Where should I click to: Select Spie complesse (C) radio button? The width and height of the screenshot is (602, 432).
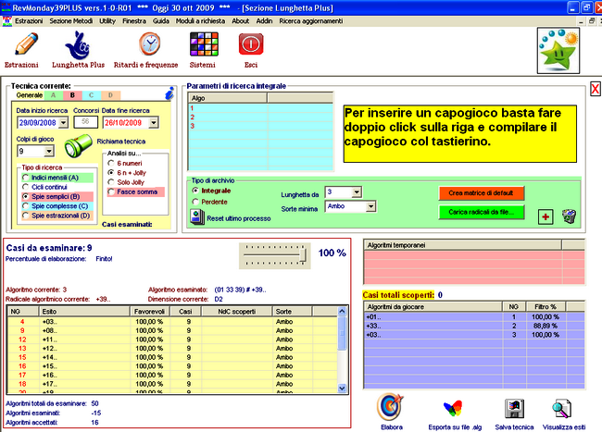[x=25, y=206]
